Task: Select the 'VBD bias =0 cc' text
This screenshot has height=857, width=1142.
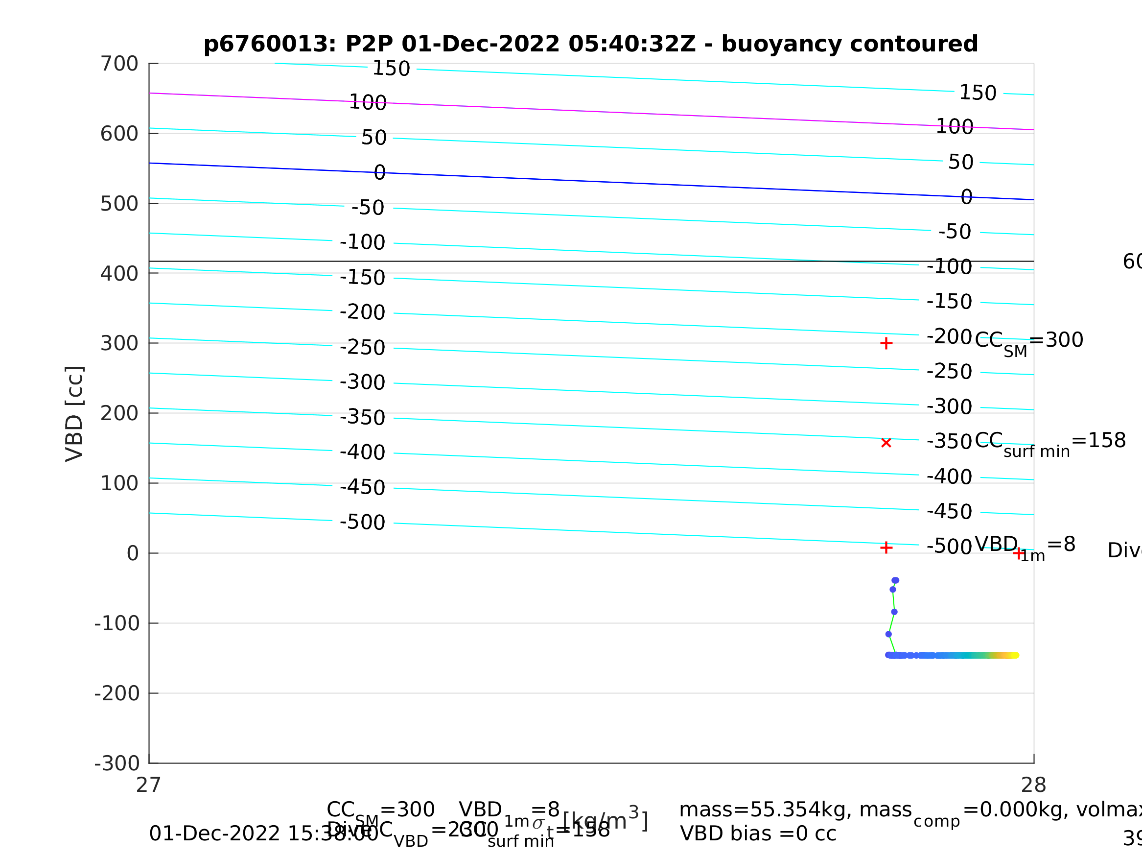Action: (x=758, y=834)
